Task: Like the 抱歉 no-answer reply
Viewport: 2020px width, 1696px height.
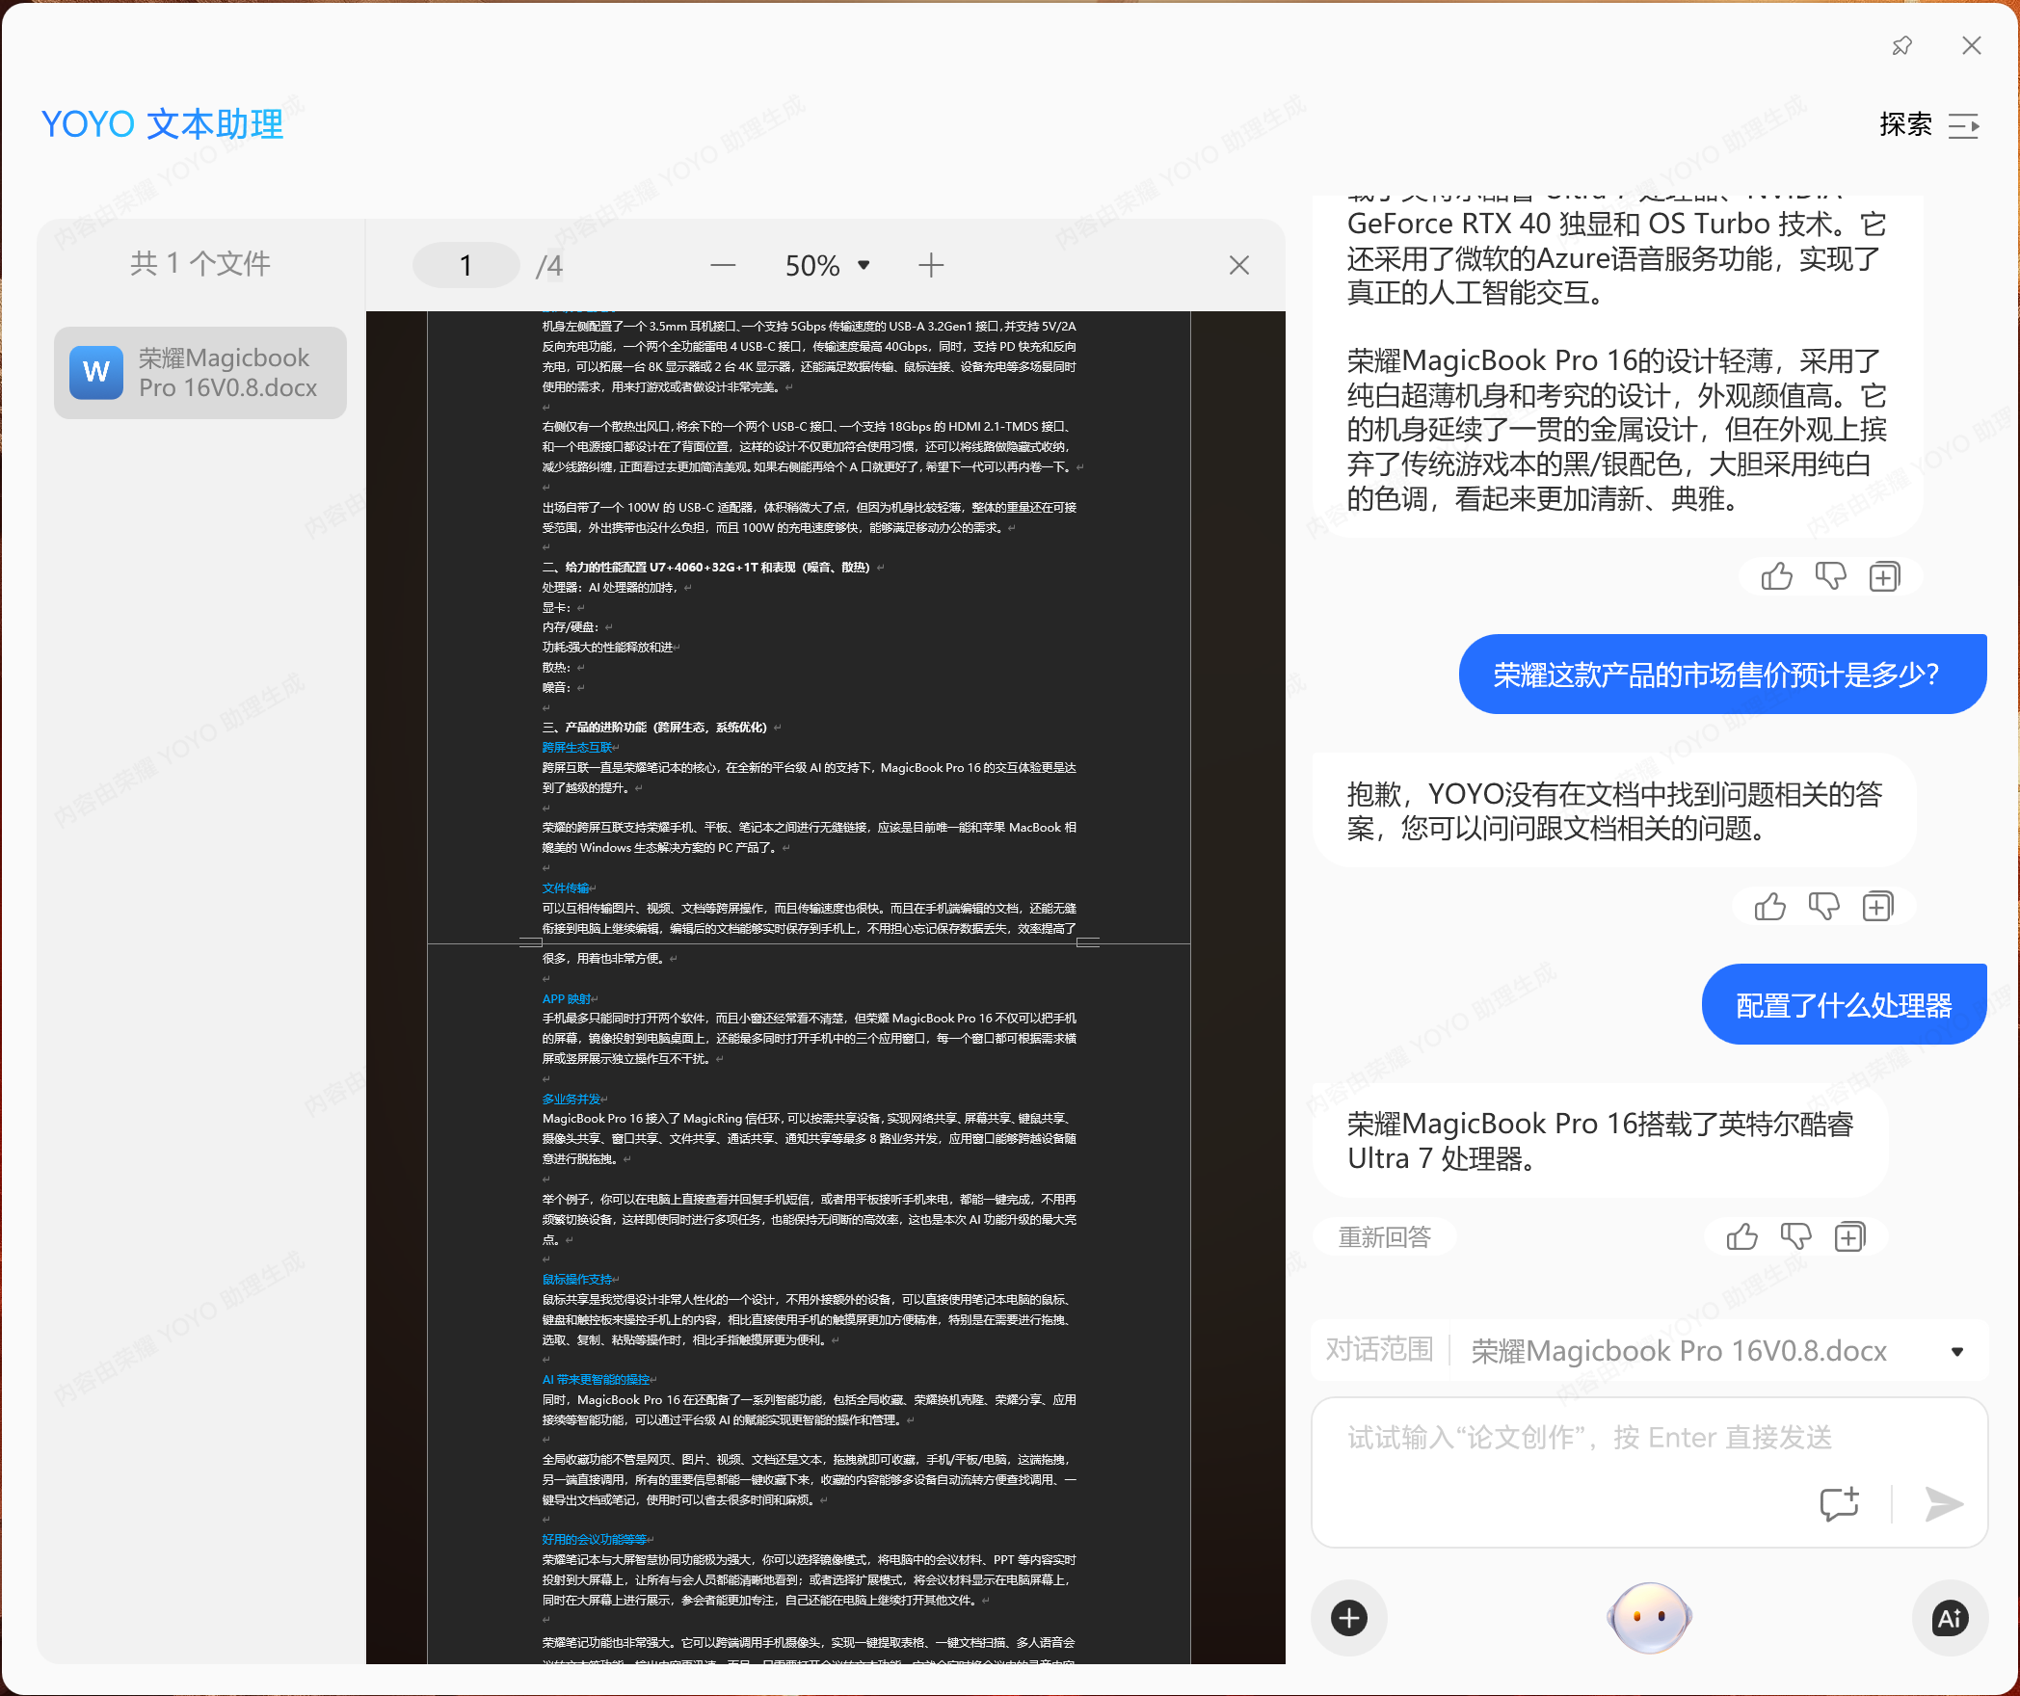Action: (1769, 906)
